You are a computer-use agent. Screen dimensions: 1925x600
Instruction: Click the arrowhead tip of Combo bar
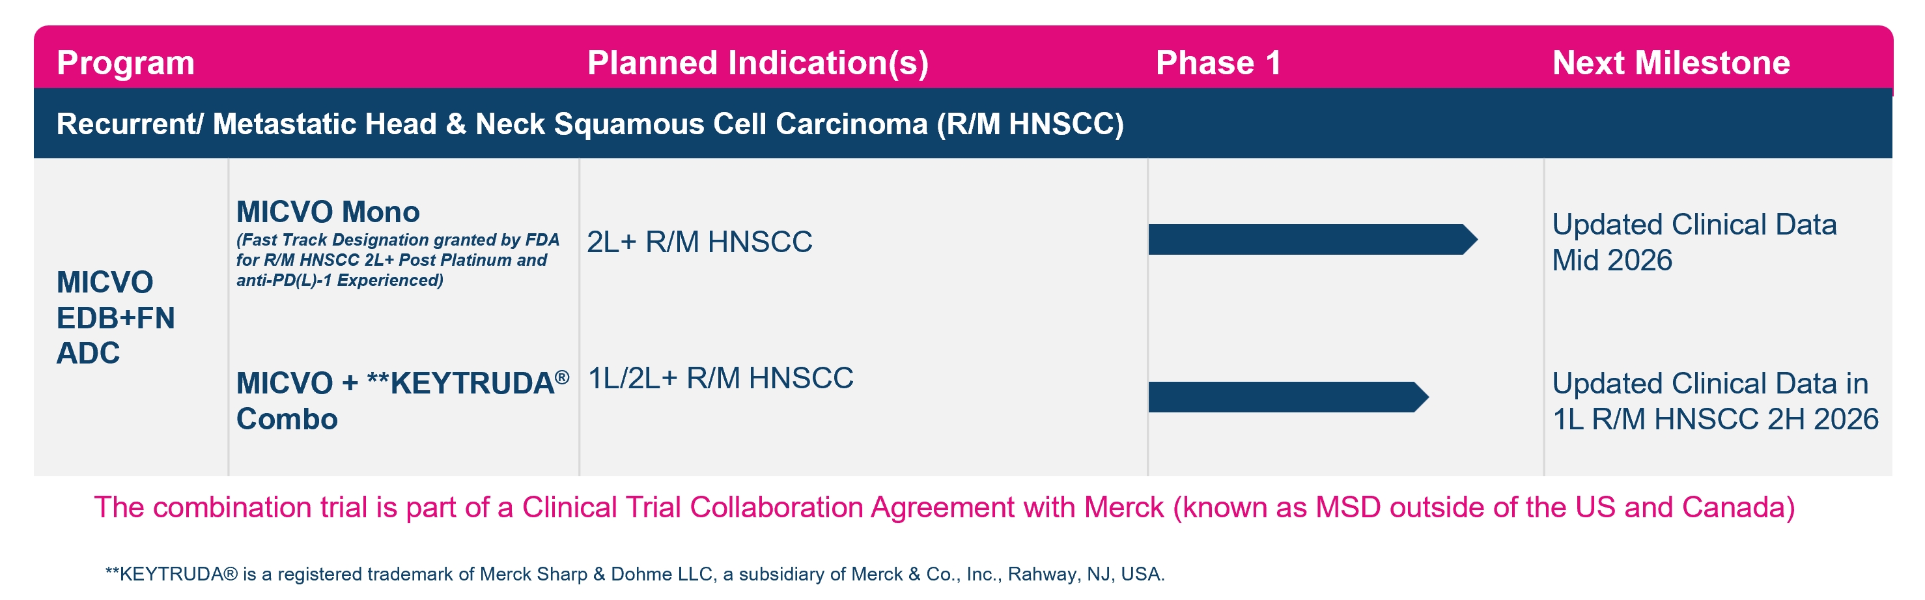(1420, 397)
